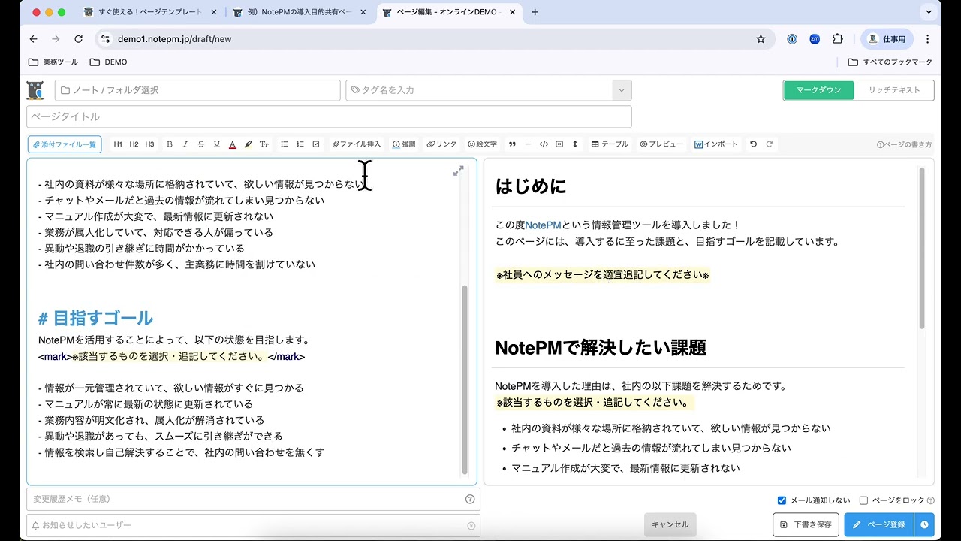Screen dimensions: 961x541
Task: Switch editor mode to リッチテキスト
Action: [x=894, y=89]
